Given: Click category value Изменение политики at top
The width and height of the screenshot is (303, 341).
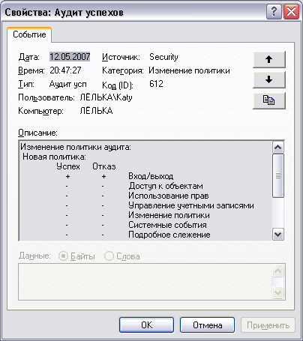Looking at the screenshot, I should (x=189, y=70).
